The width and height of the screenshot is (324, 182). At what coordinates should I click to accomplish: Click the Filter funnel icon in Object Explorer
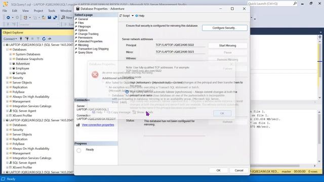pyautogui.click(x=38, y=38)
